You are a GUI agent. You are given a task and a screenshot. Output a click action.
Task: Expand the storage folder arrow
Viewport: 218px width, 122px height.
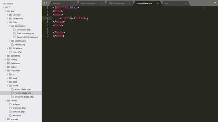[x=5, y=119]
